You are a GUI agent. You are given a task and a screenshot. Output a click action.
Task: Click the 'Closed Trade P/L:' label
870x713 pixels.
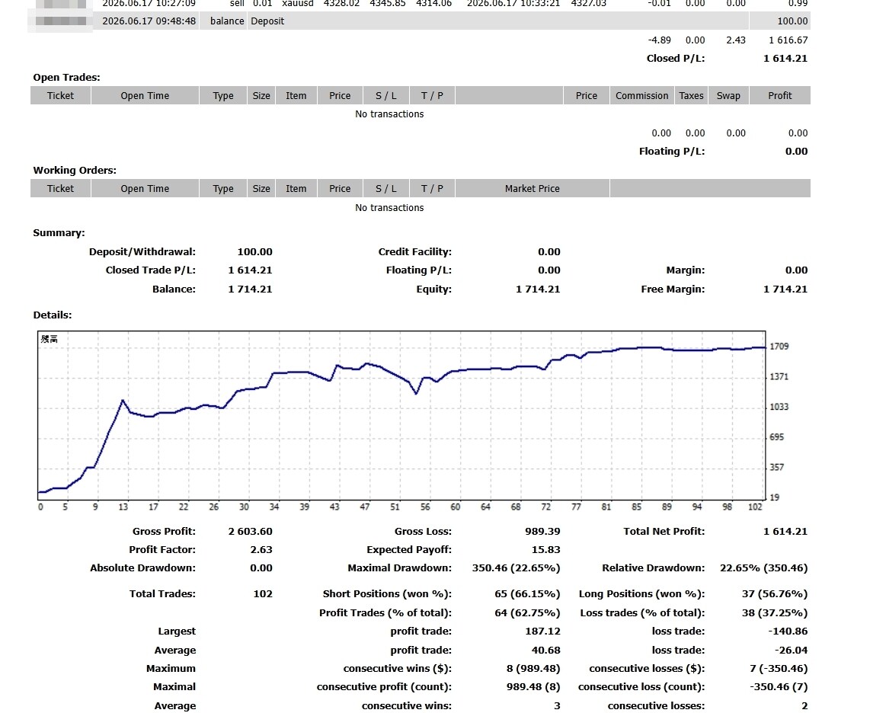[x=150, y=270]
